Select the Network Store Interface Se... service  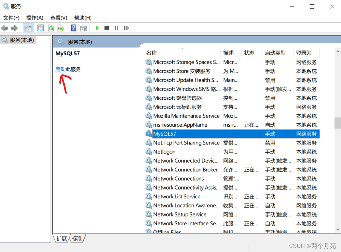coord(186,223)
